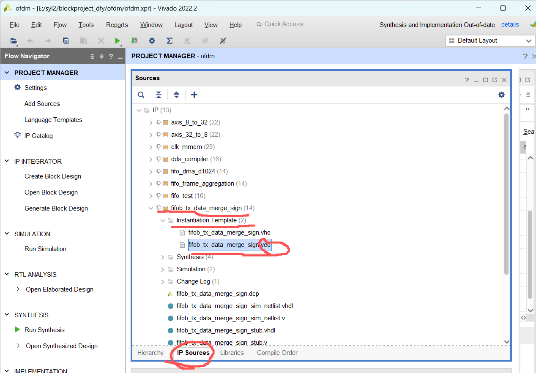Screen dimensions: 536x373
Task: Collapse the IP INTEGRATOR section
Action: coord(7,161)
